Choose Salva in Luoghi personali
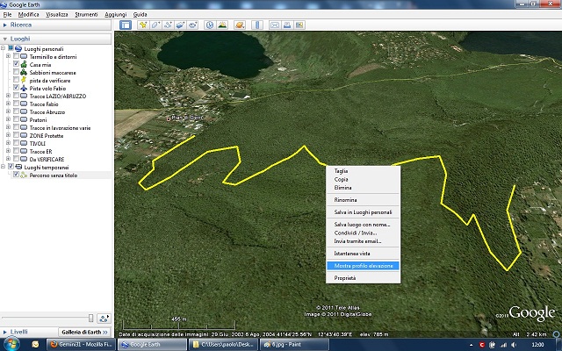Screen dimensions: 562x351 tap(363, 212)
